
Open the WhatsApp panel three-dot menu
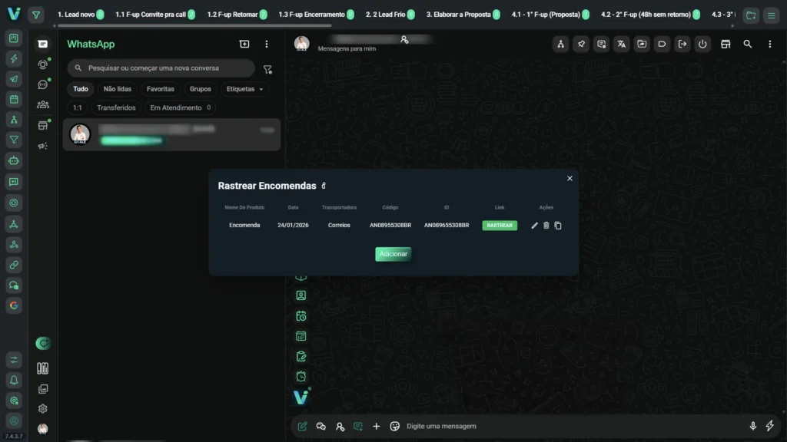267,45
